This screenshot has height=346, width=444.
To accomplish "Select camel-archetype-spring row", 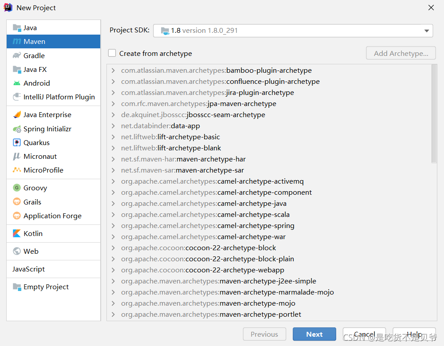I will click(x=269, y=226).
